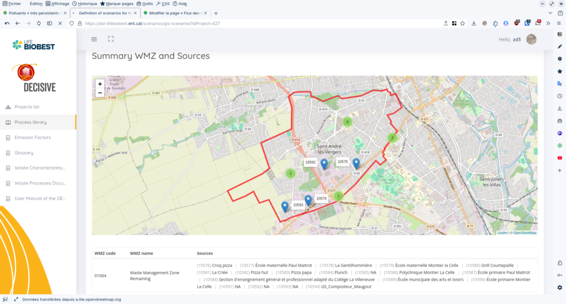Click the user avatar next to Hello, zd3
566x304 pixels.
pos(531,39)
